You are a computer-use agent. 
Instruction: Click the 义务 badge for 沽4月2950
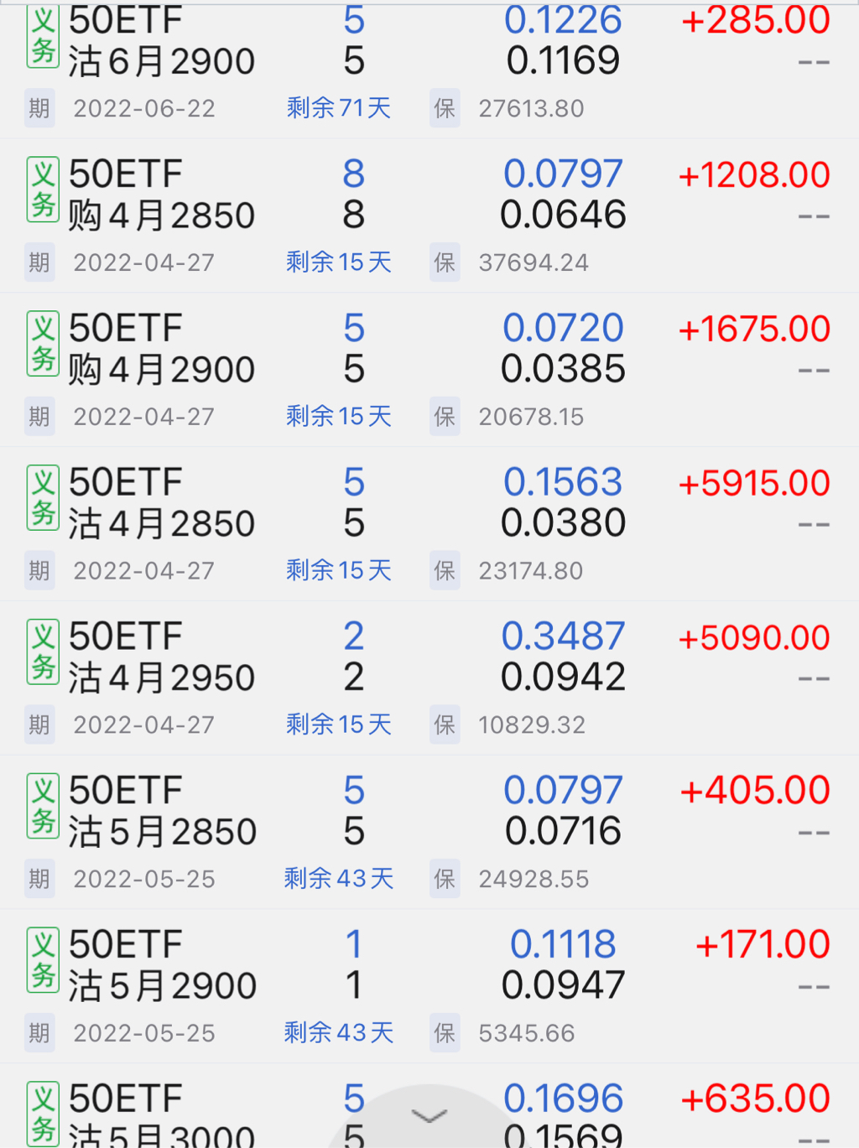[x=43, y=652]
